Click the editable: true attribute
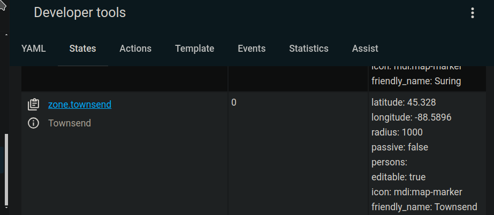The image size is (494, 215). pos(398,177)
